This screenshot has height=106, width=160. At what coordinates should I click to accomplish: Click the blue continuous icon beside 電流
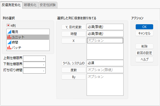click(x=9, y=32)
